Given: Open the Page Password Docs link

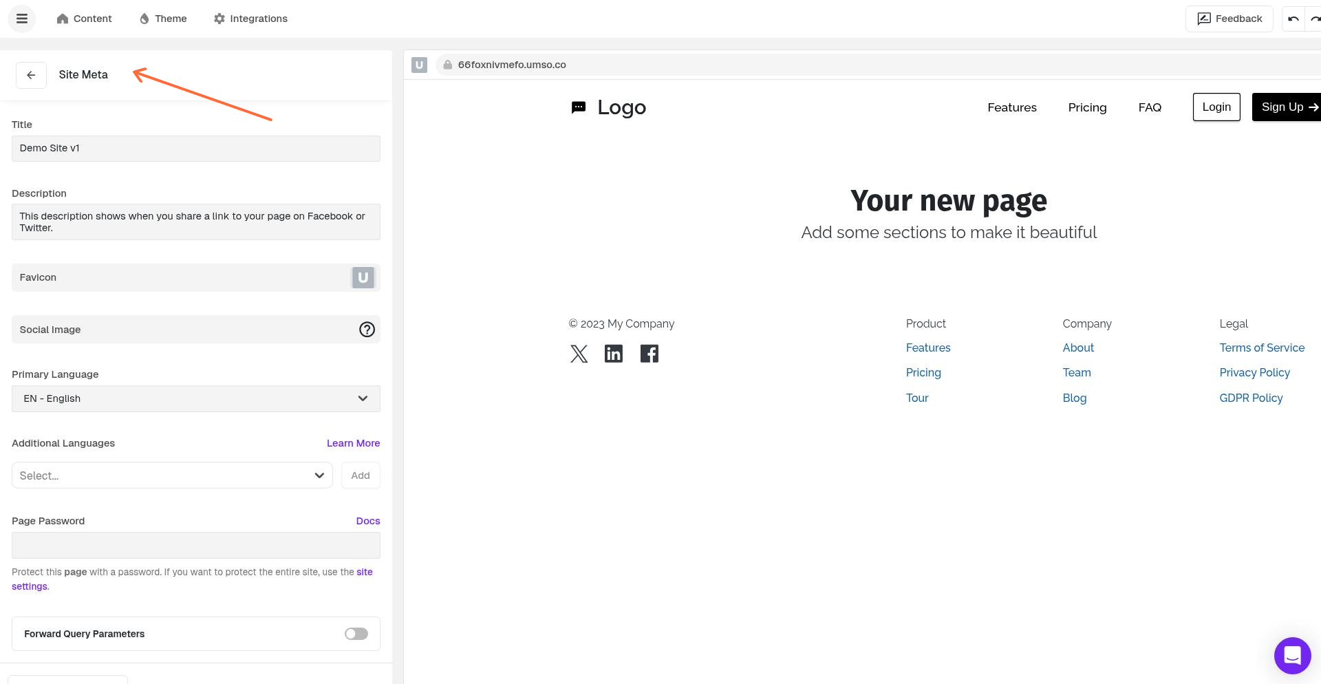Looking at the screenshot, I should click(368, 521).
